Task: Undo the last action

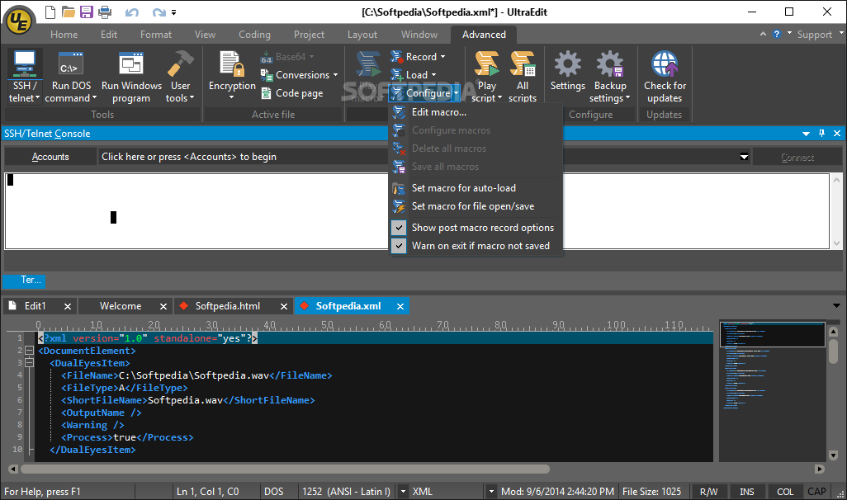Action: (x=132, y=12)
